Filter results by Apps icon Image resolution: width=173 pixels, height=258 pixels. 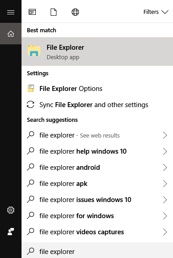[x=32, y=12]
